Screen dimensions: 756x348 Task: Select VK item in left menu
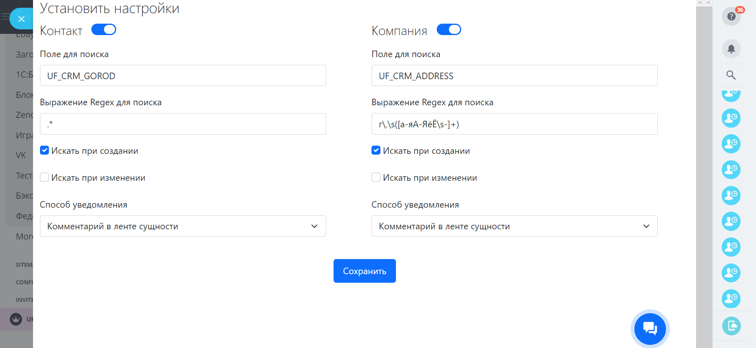21,155
